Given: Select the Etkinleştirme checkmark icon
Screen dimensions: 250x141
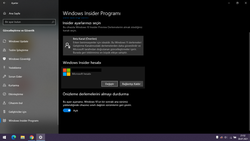Looking at the screenshot, I should pos(4,94).
